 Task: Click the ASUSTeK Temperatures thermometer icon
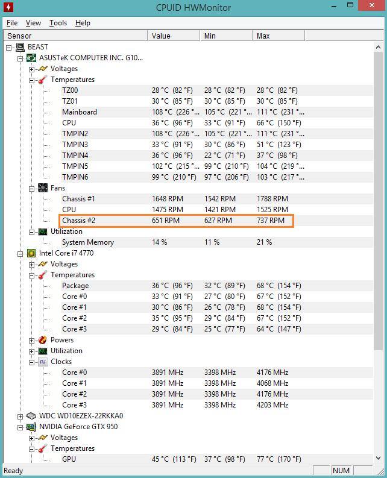(x=43, y=80)
